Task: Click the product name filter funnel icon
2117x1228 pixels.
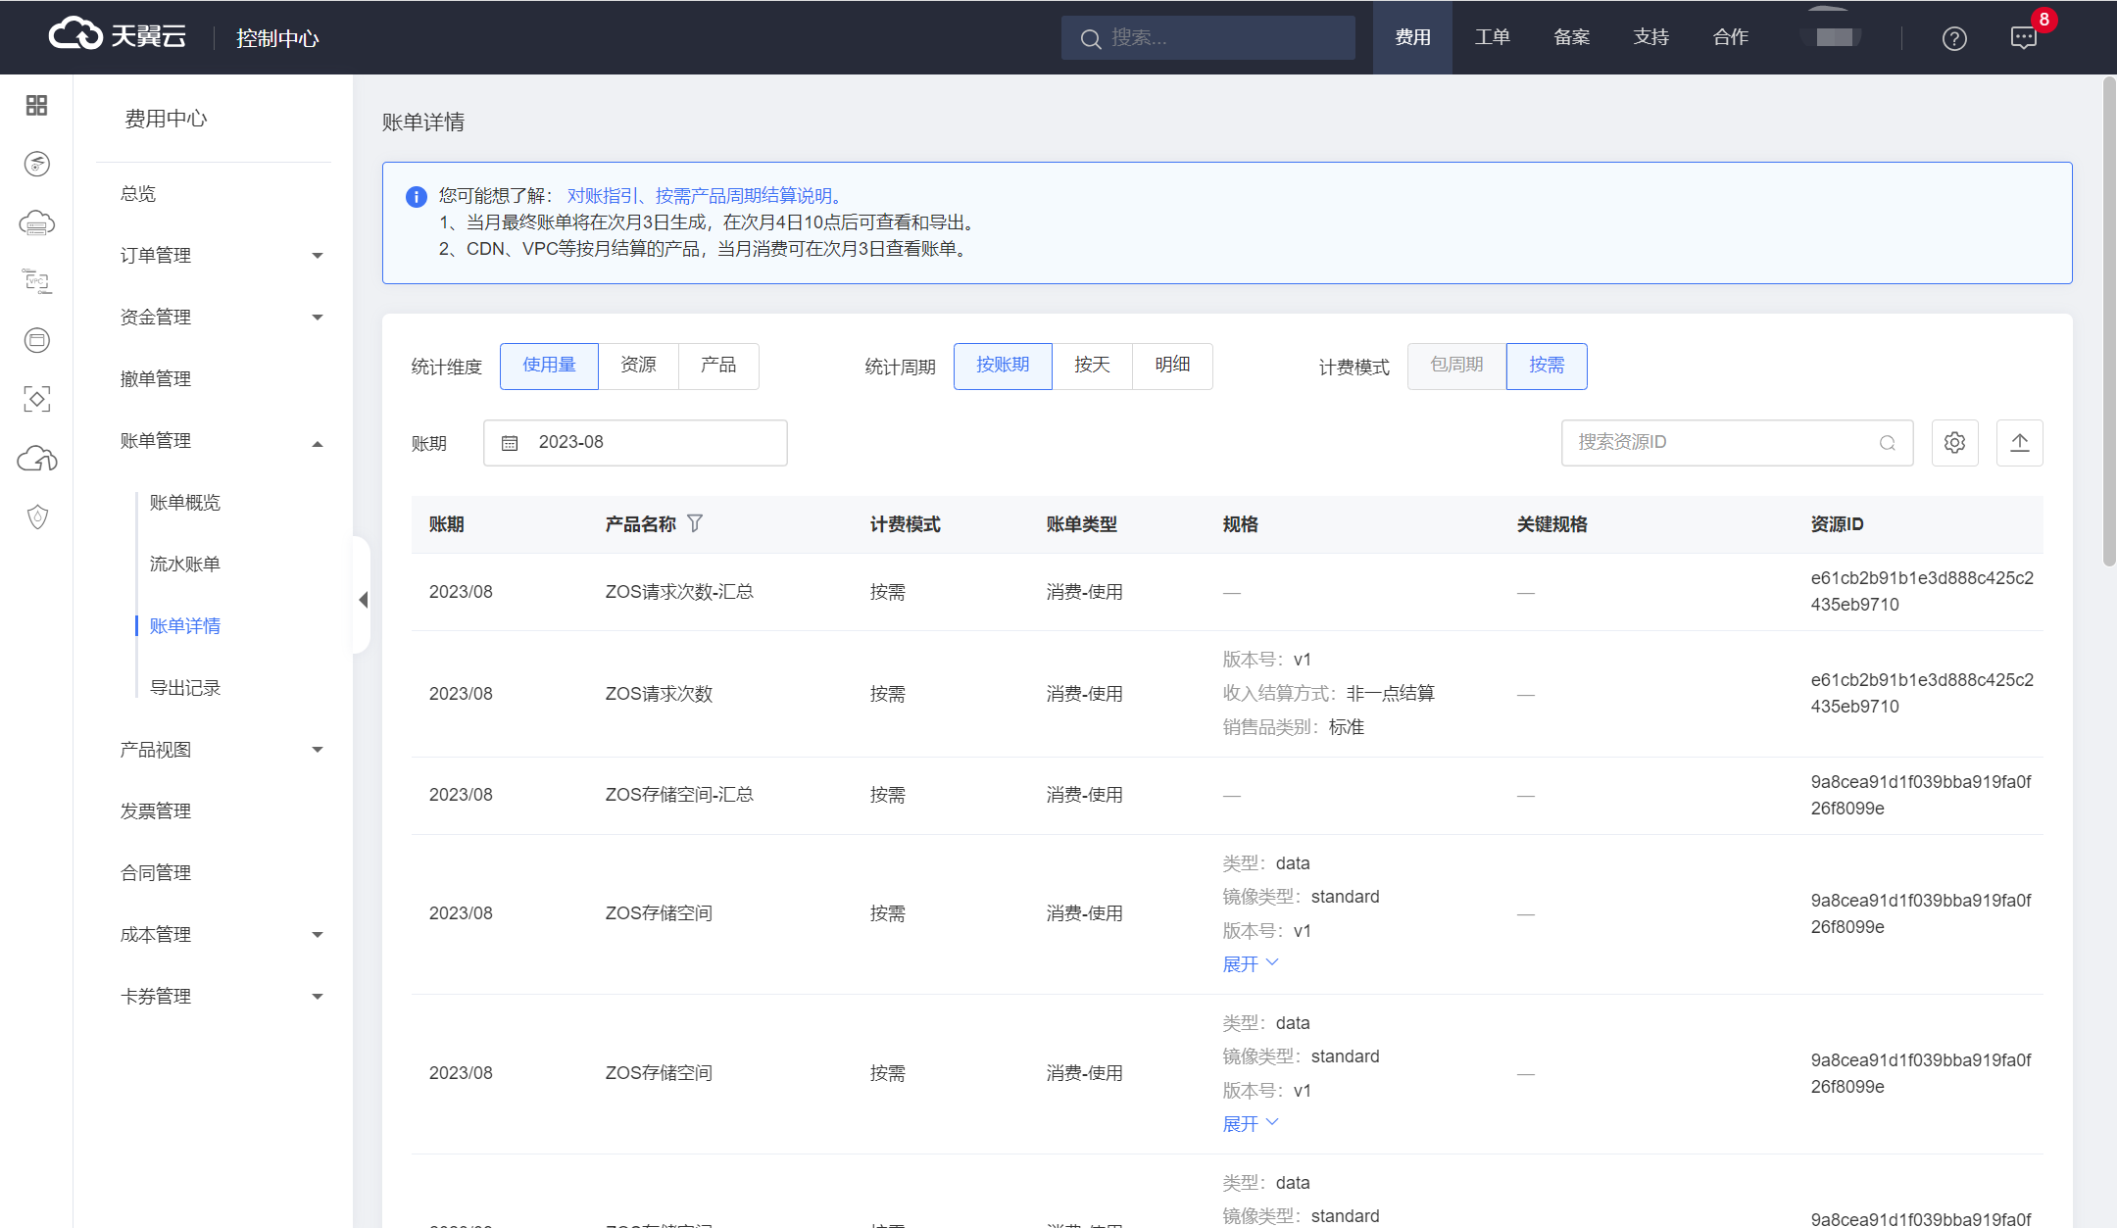Action: click(695, 523)
